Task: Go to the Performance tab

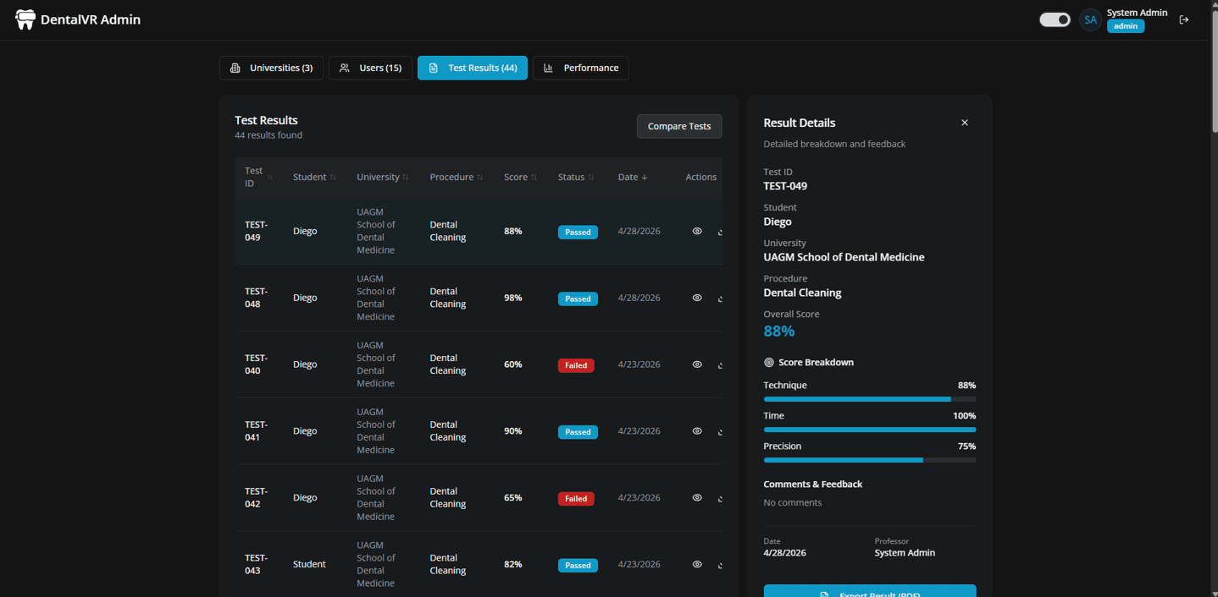Action: click(x=581, y=68)
